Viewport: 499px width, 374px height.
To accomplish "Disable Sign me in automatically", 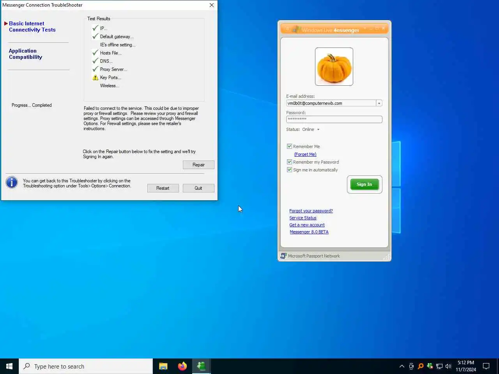I will tap(289, 170).
